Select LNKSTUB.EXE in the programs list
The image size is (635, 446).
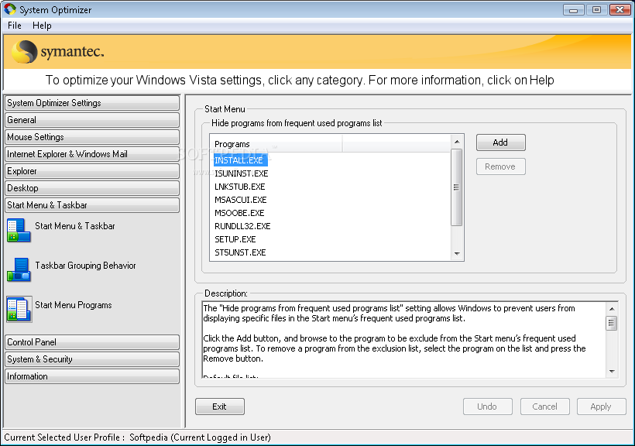pos(240,187)
